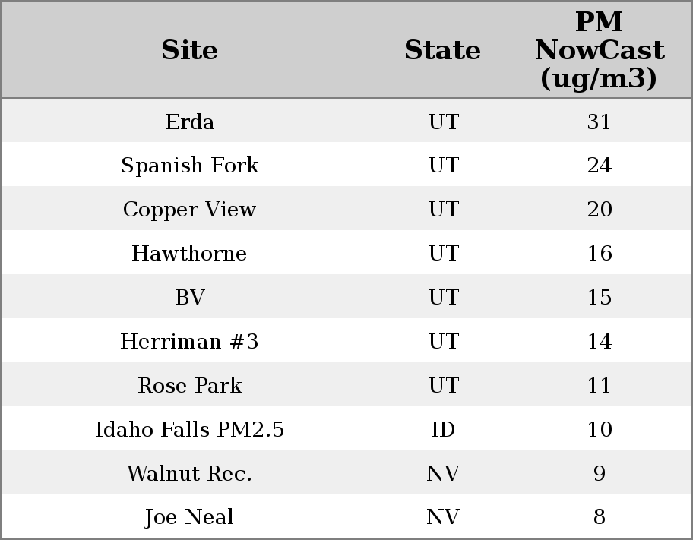Click the ID state cell
The height and width of the screenshot is (540, 693).
[x=443, y=430]
